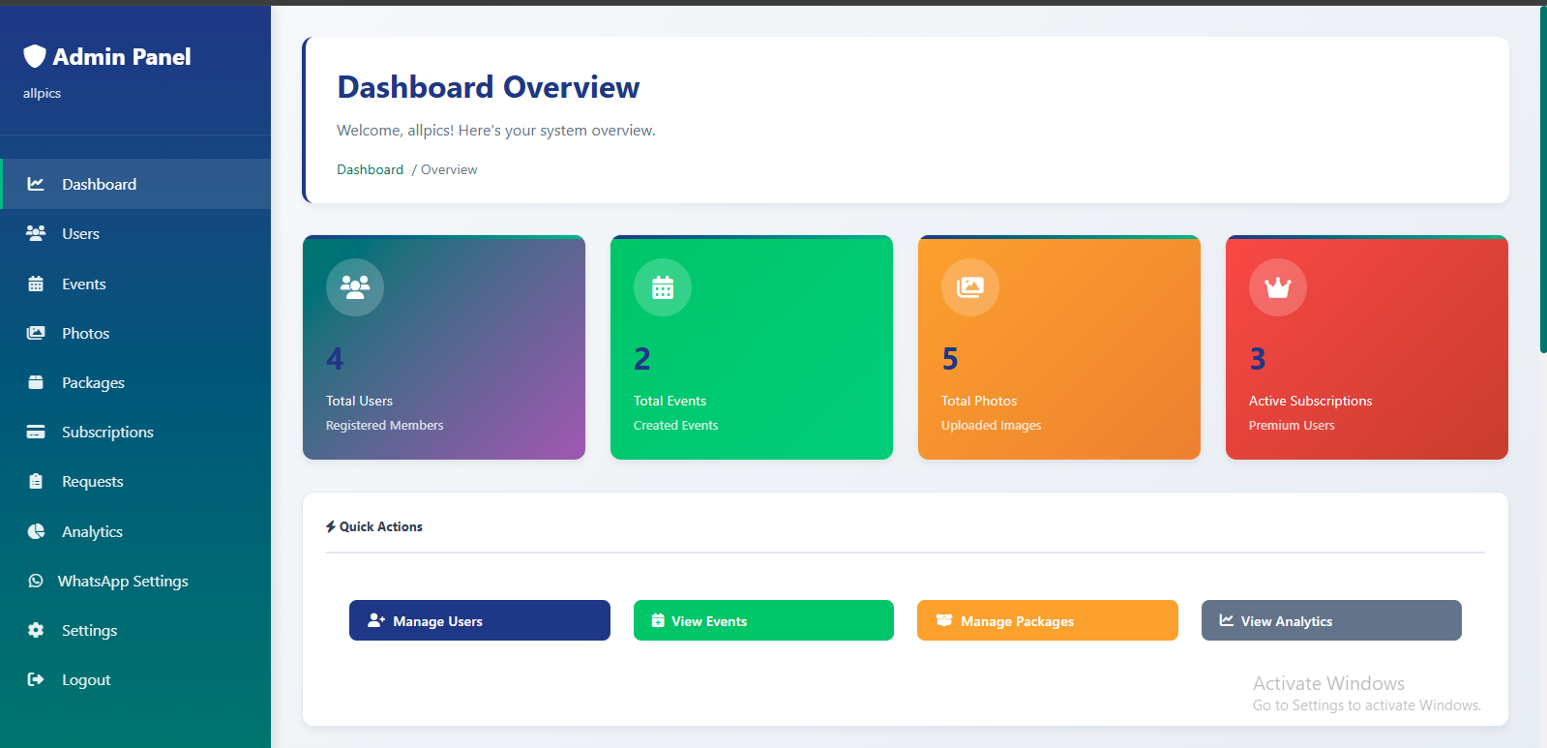This screenshot has height=748, width=1547.
Task: Go to the Subscriptions section
Action: click(x=107, y=432)
